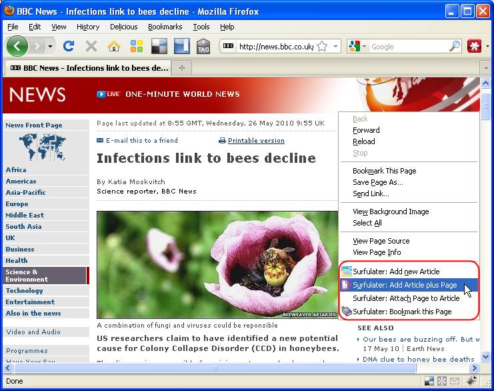Reload the page with the blue refresh icon
Screen dimensions: 494x391
(69, 46)
